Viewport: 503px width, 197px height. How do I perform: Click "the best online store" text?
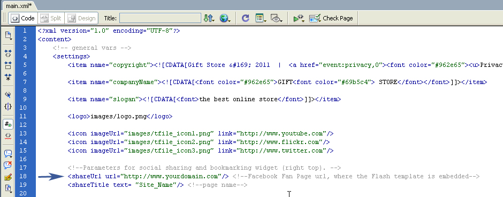coord(238,100)
